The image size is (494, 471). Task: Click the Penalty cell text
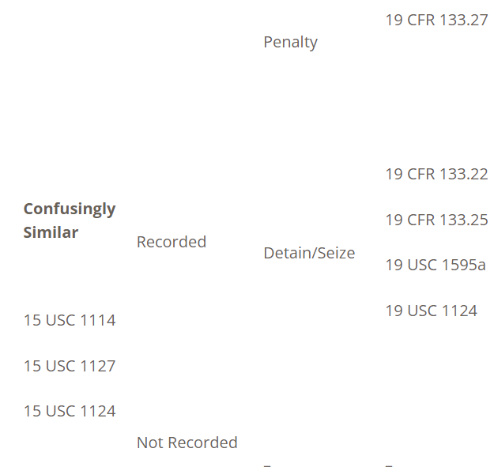click(x=290, y=42)
